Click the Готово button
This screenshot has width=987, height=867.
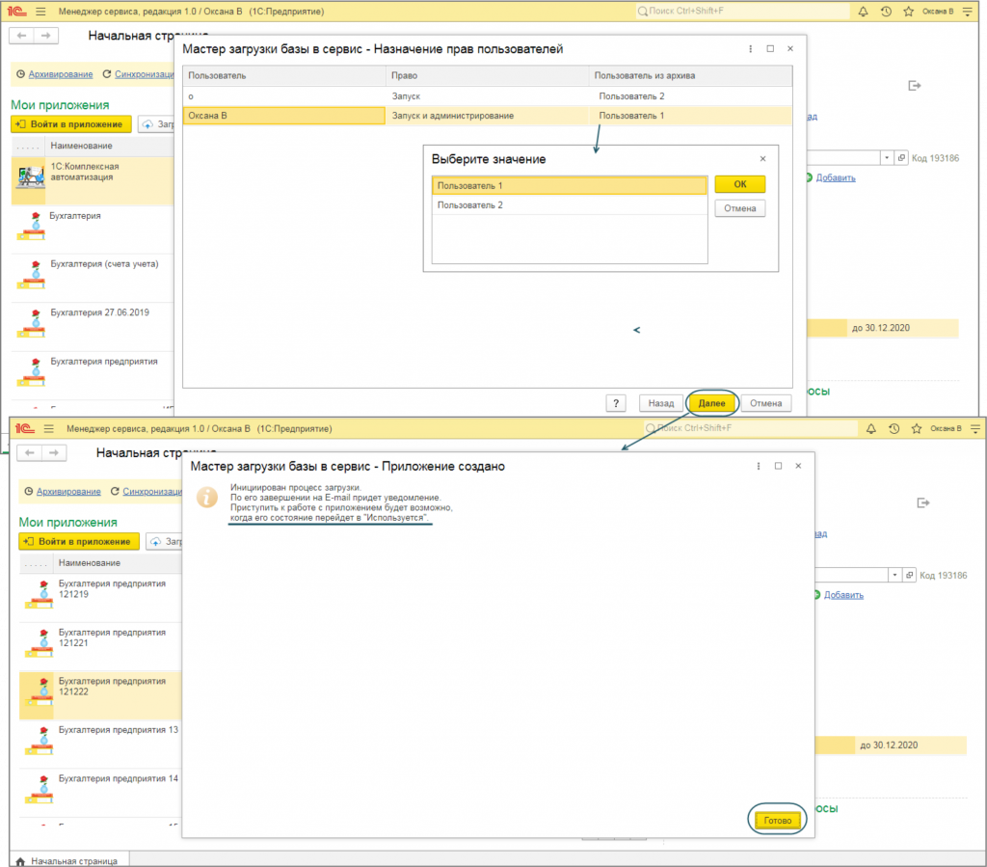pos(777,821)
